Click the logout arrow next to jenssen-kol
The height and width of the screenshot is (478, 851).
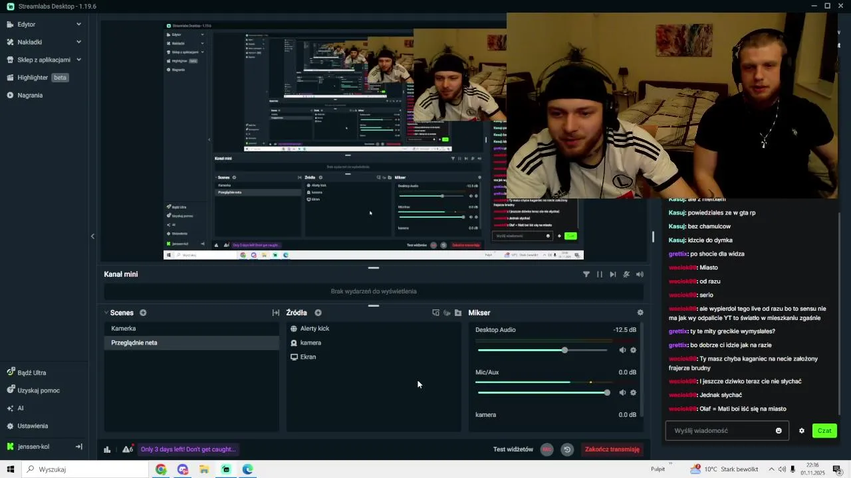pos(78,447)
